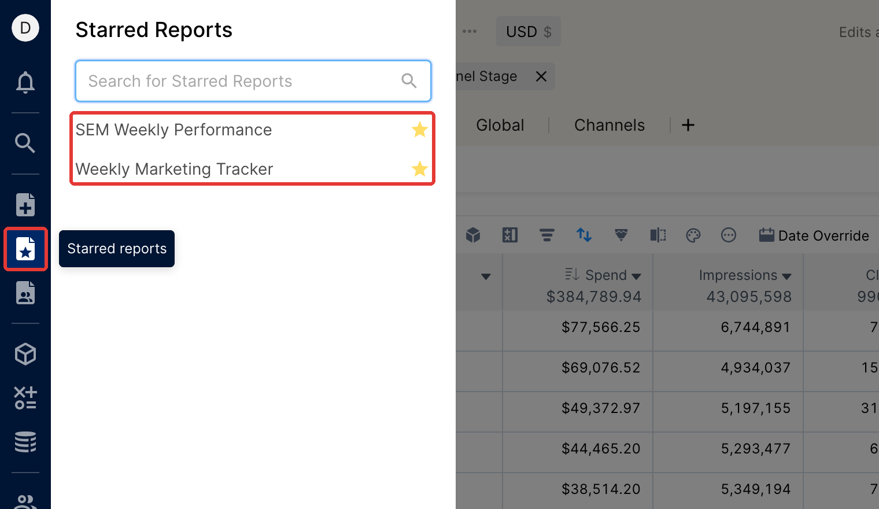Open the three-dots more options menu
The height and width of the screenshot is (509, 879).
tap(470, 31)
